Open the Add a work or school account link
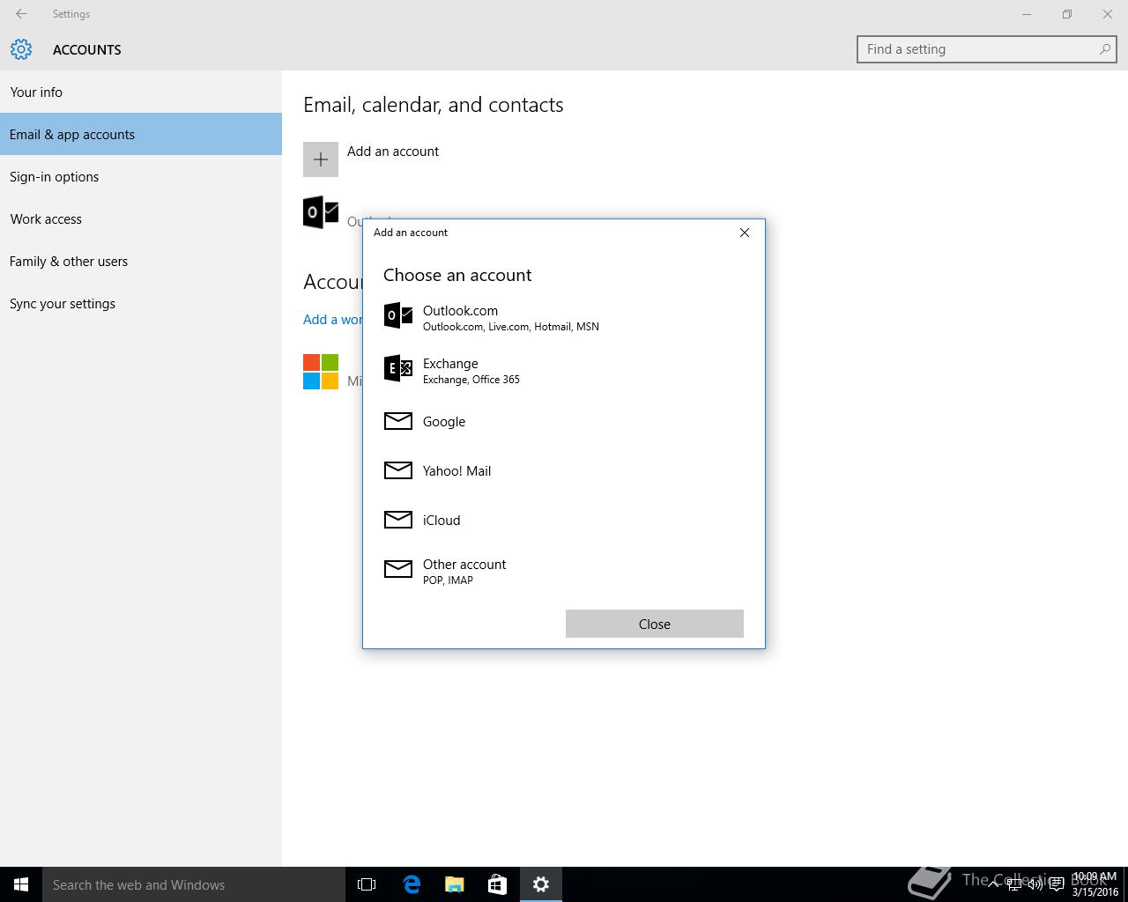1128x902 pixels. (x=332, y=319)
